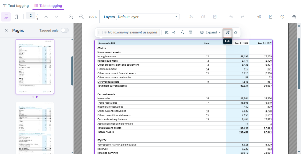
Task: Zoom in with the magnifier plus icon
Action: [x=71, y=17]
